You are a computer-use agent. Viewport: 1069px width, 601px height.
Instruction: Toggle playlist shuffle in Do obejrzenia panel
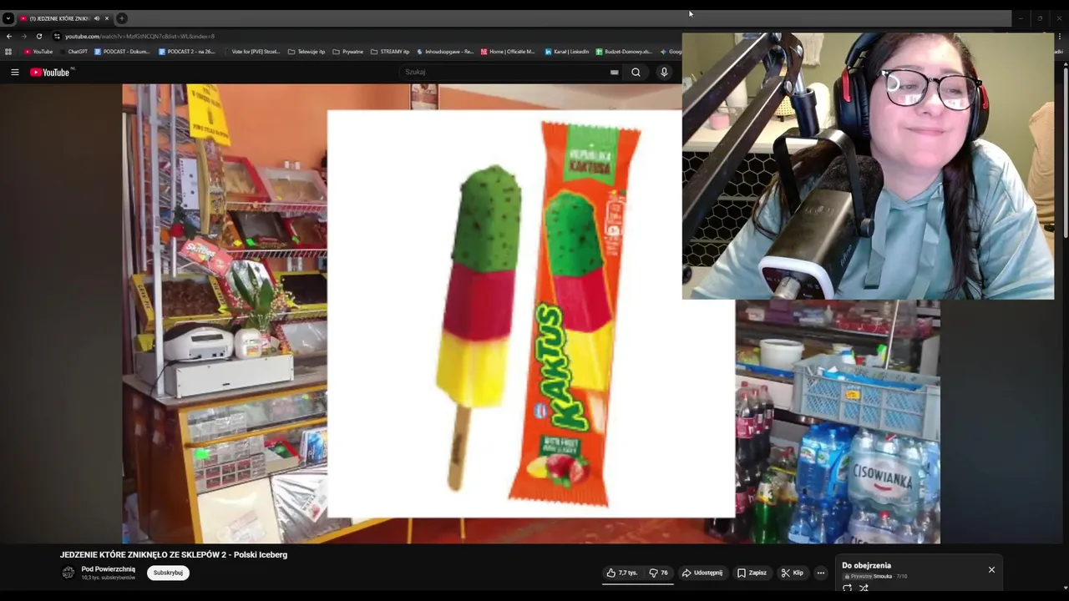coord(864,588)
